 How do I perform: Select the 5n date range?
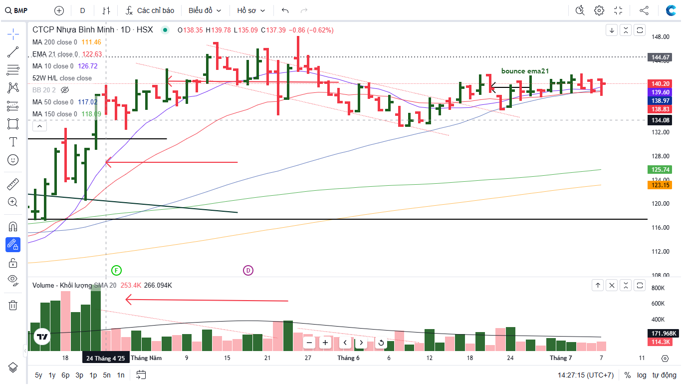(107, 375)
